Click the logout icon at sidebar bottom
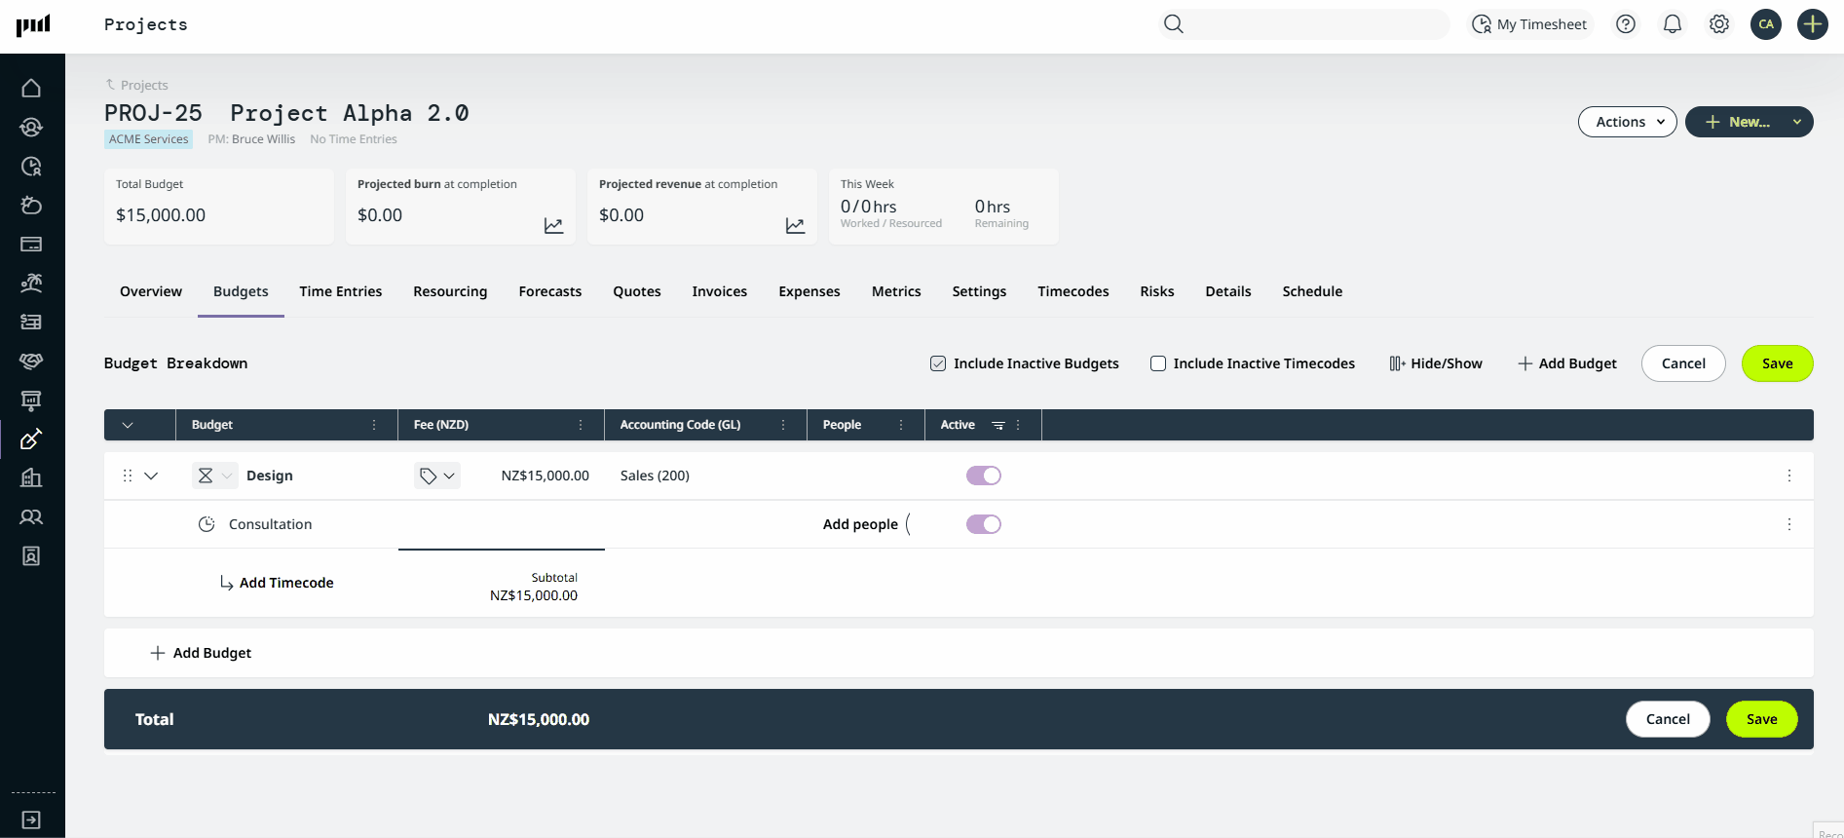Screen dimensions: 1844x838 click(x=31, y=819)
